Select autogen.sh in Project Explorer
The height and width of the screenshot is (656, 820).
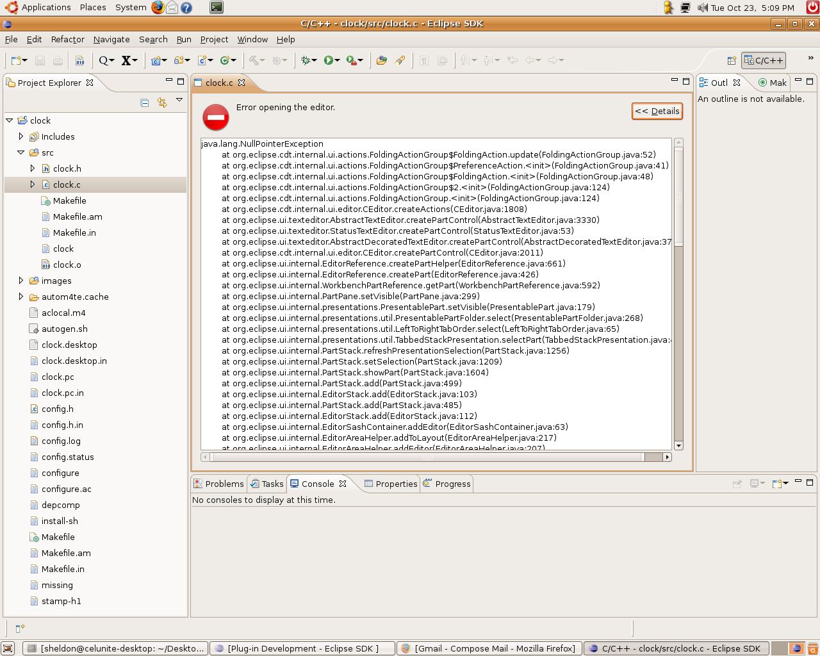[65, 329]
